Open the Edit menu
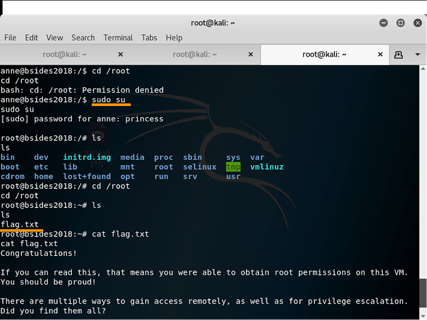The image size is (427, 320). (x=31, y=37)
